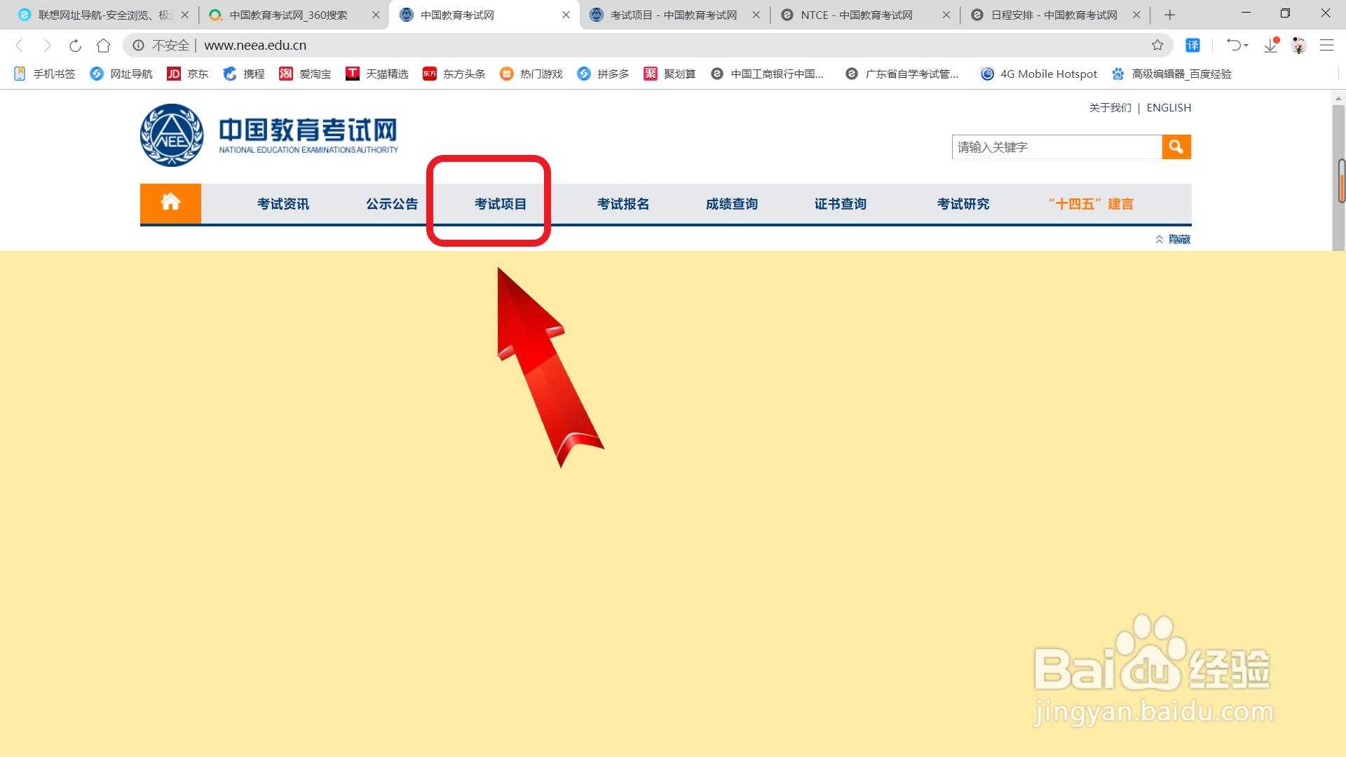Open the browser hamburger menu
Viewport: 1346px width, 757px height.
tap(1327, 45)
